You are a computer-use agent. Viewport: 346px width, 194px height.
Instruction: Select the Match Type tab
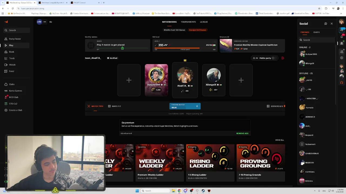pyautogui.click(x=95, y=106)
